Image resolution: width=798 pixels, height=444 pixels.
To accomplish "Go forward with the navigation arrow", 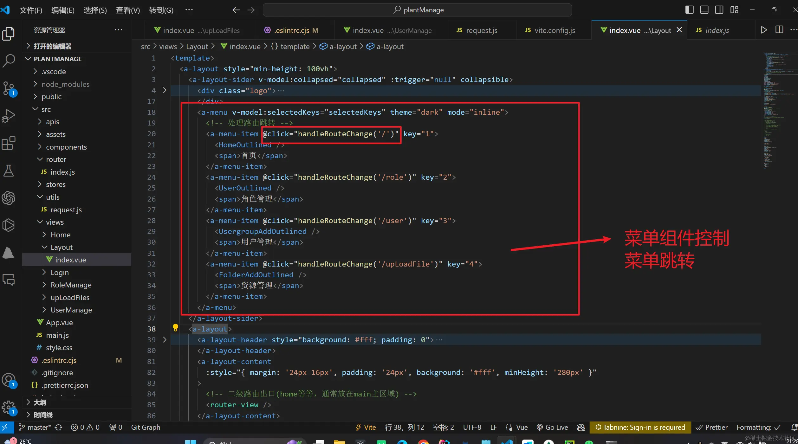I will (x=251, y=10).
